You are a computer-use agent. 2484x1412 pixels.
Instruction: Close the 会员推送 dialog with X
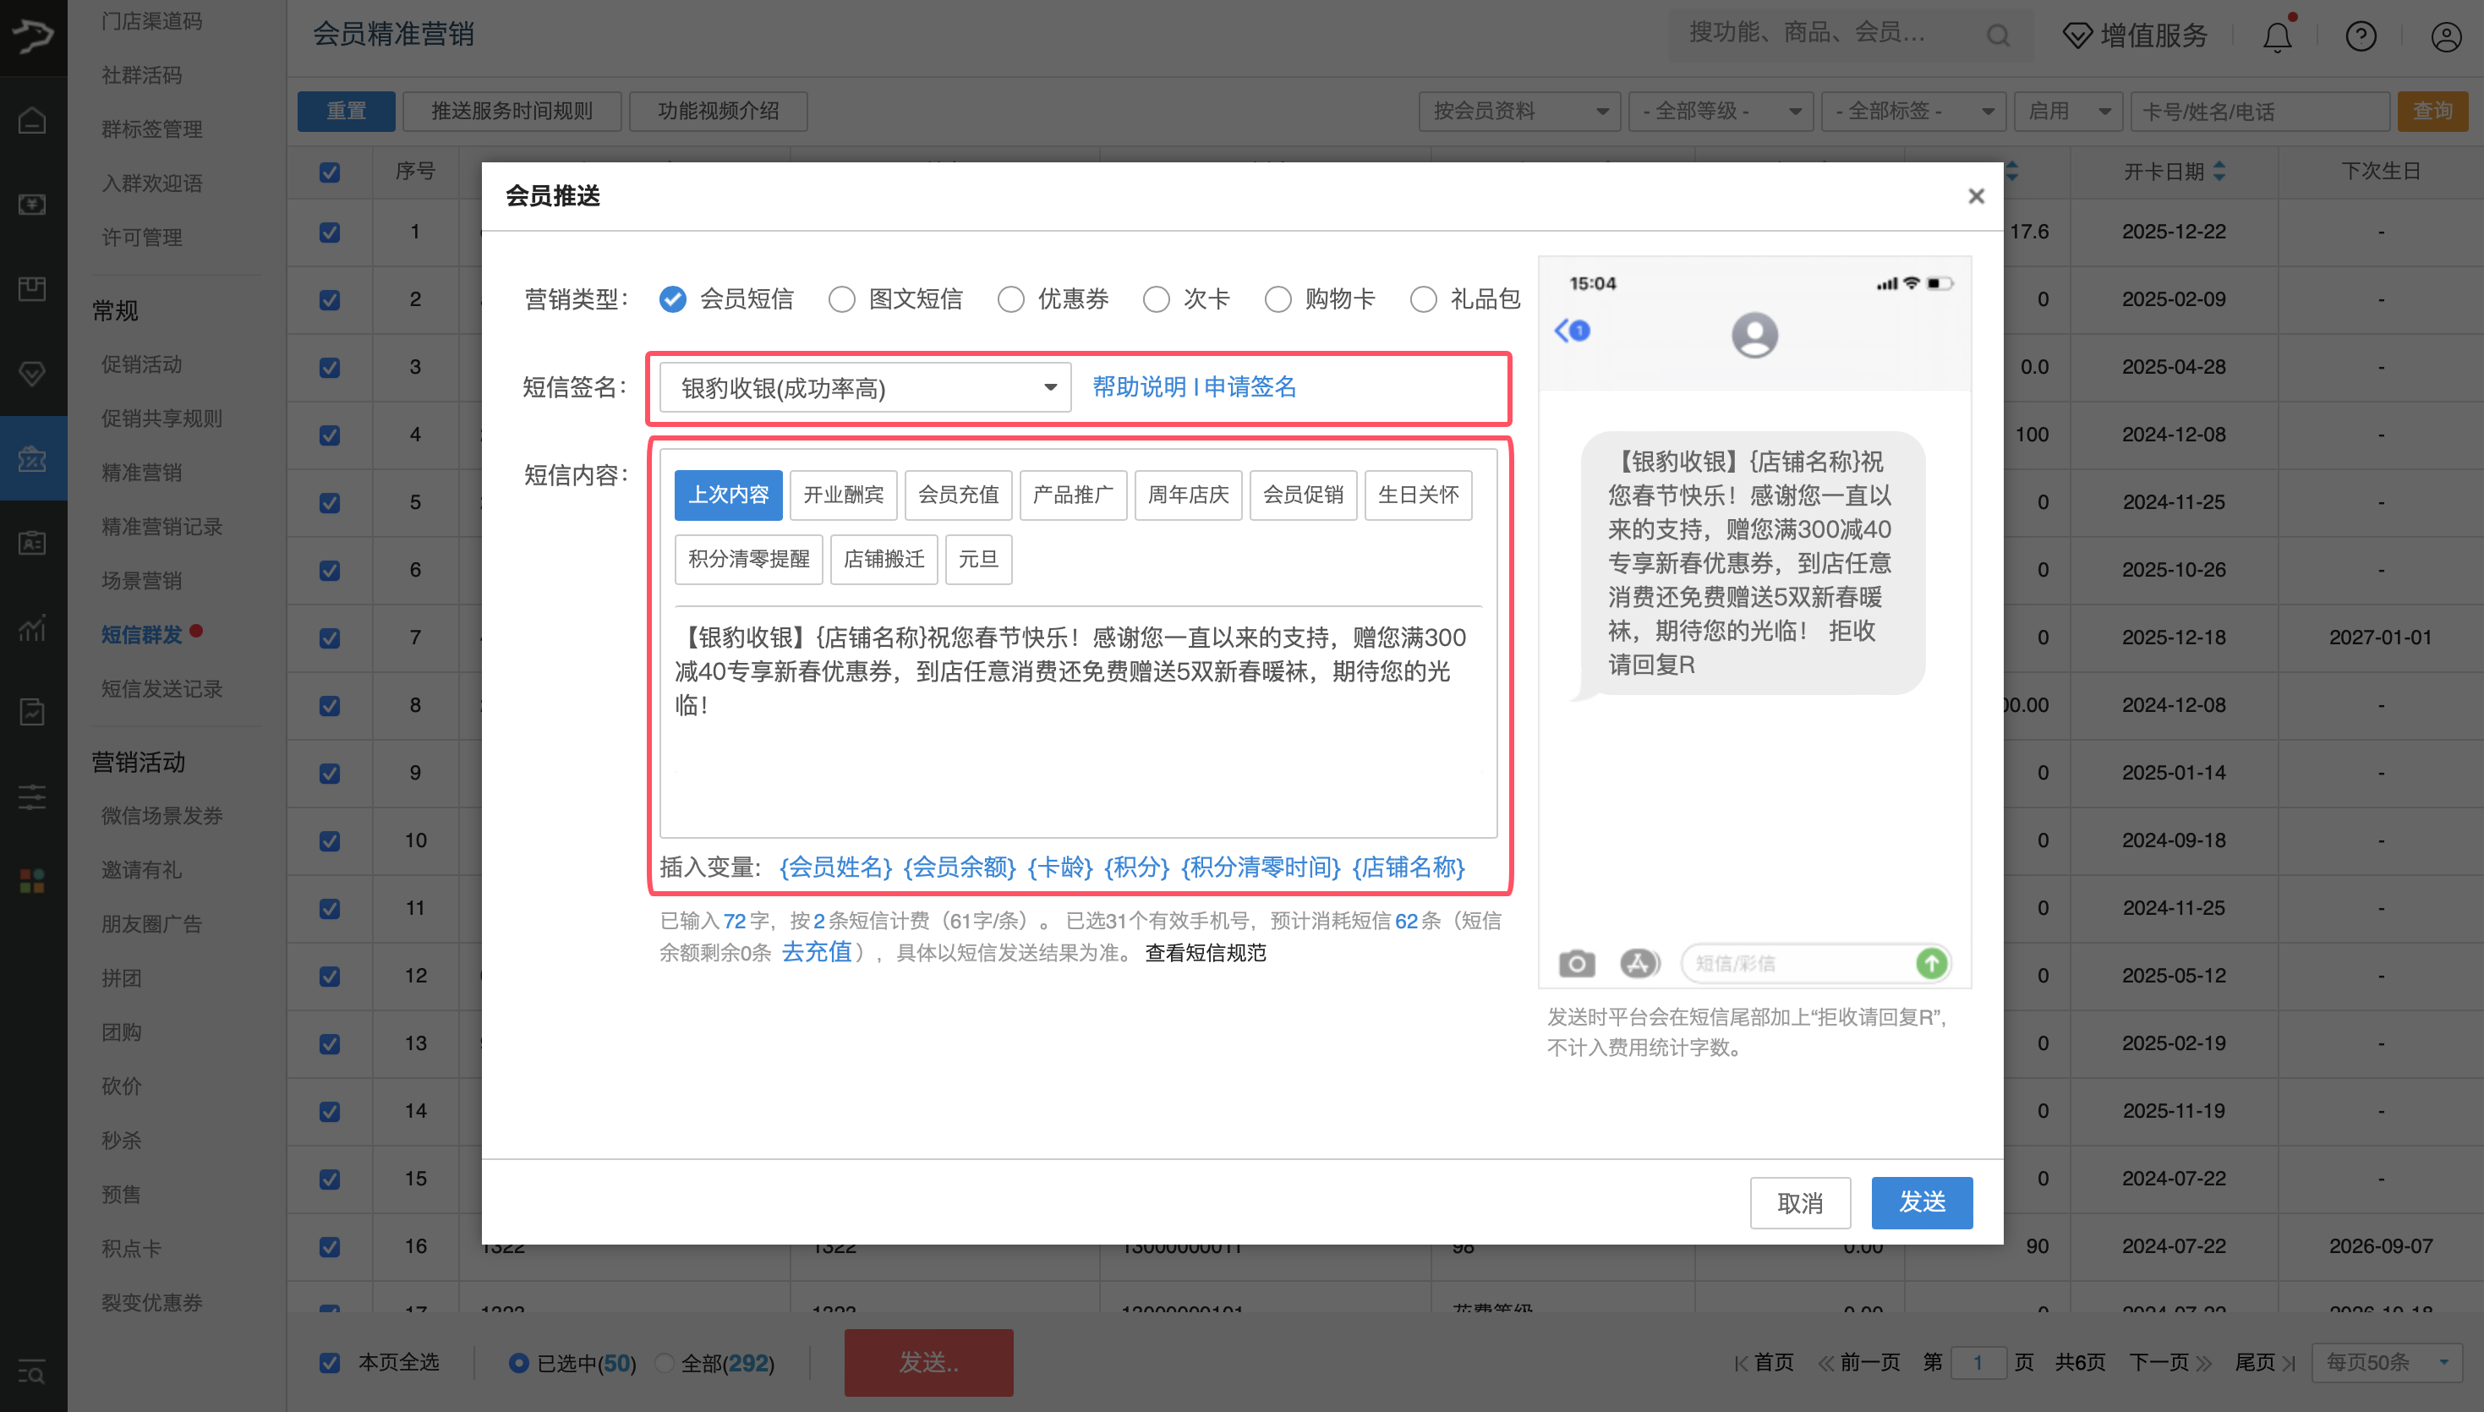(x=1976, y=196)
